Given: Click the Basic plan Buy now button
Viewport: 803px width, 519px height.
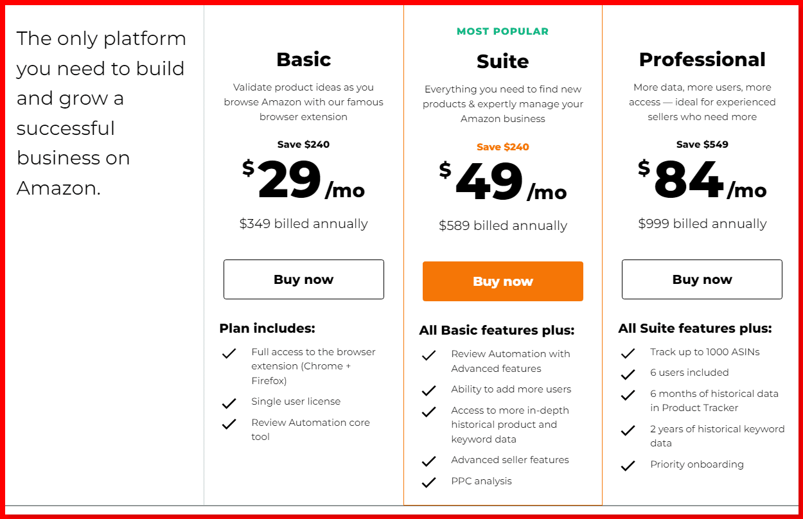Looking at the screenshot, I should pyautogui.click(x=303, y=279).
